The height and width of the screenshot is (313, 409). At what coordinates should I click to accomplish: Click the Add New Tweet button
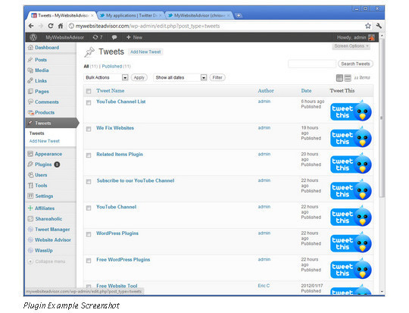click(145, 52)
